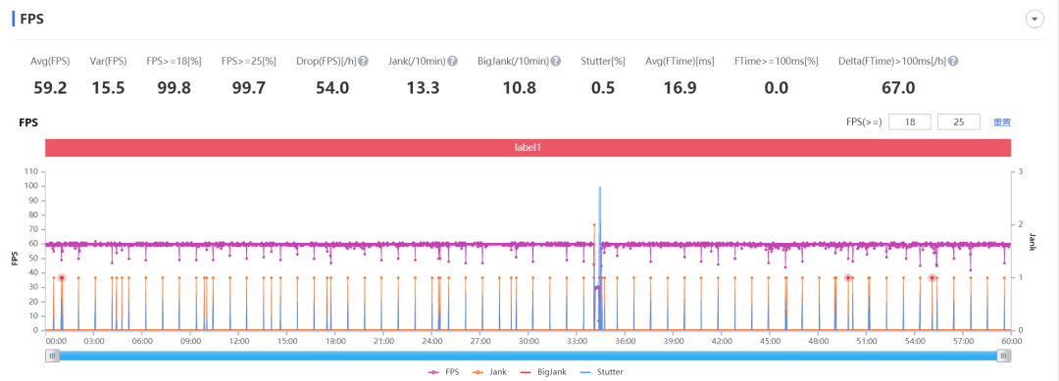Click the help icon next to Jank(/10min)
The height and width of the screenshot is (381, 1059).
coord(452,61)
